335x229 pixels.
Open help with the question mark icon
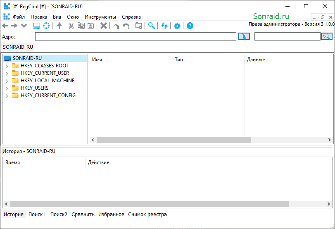pyautogui.click(x=190, y=26)
